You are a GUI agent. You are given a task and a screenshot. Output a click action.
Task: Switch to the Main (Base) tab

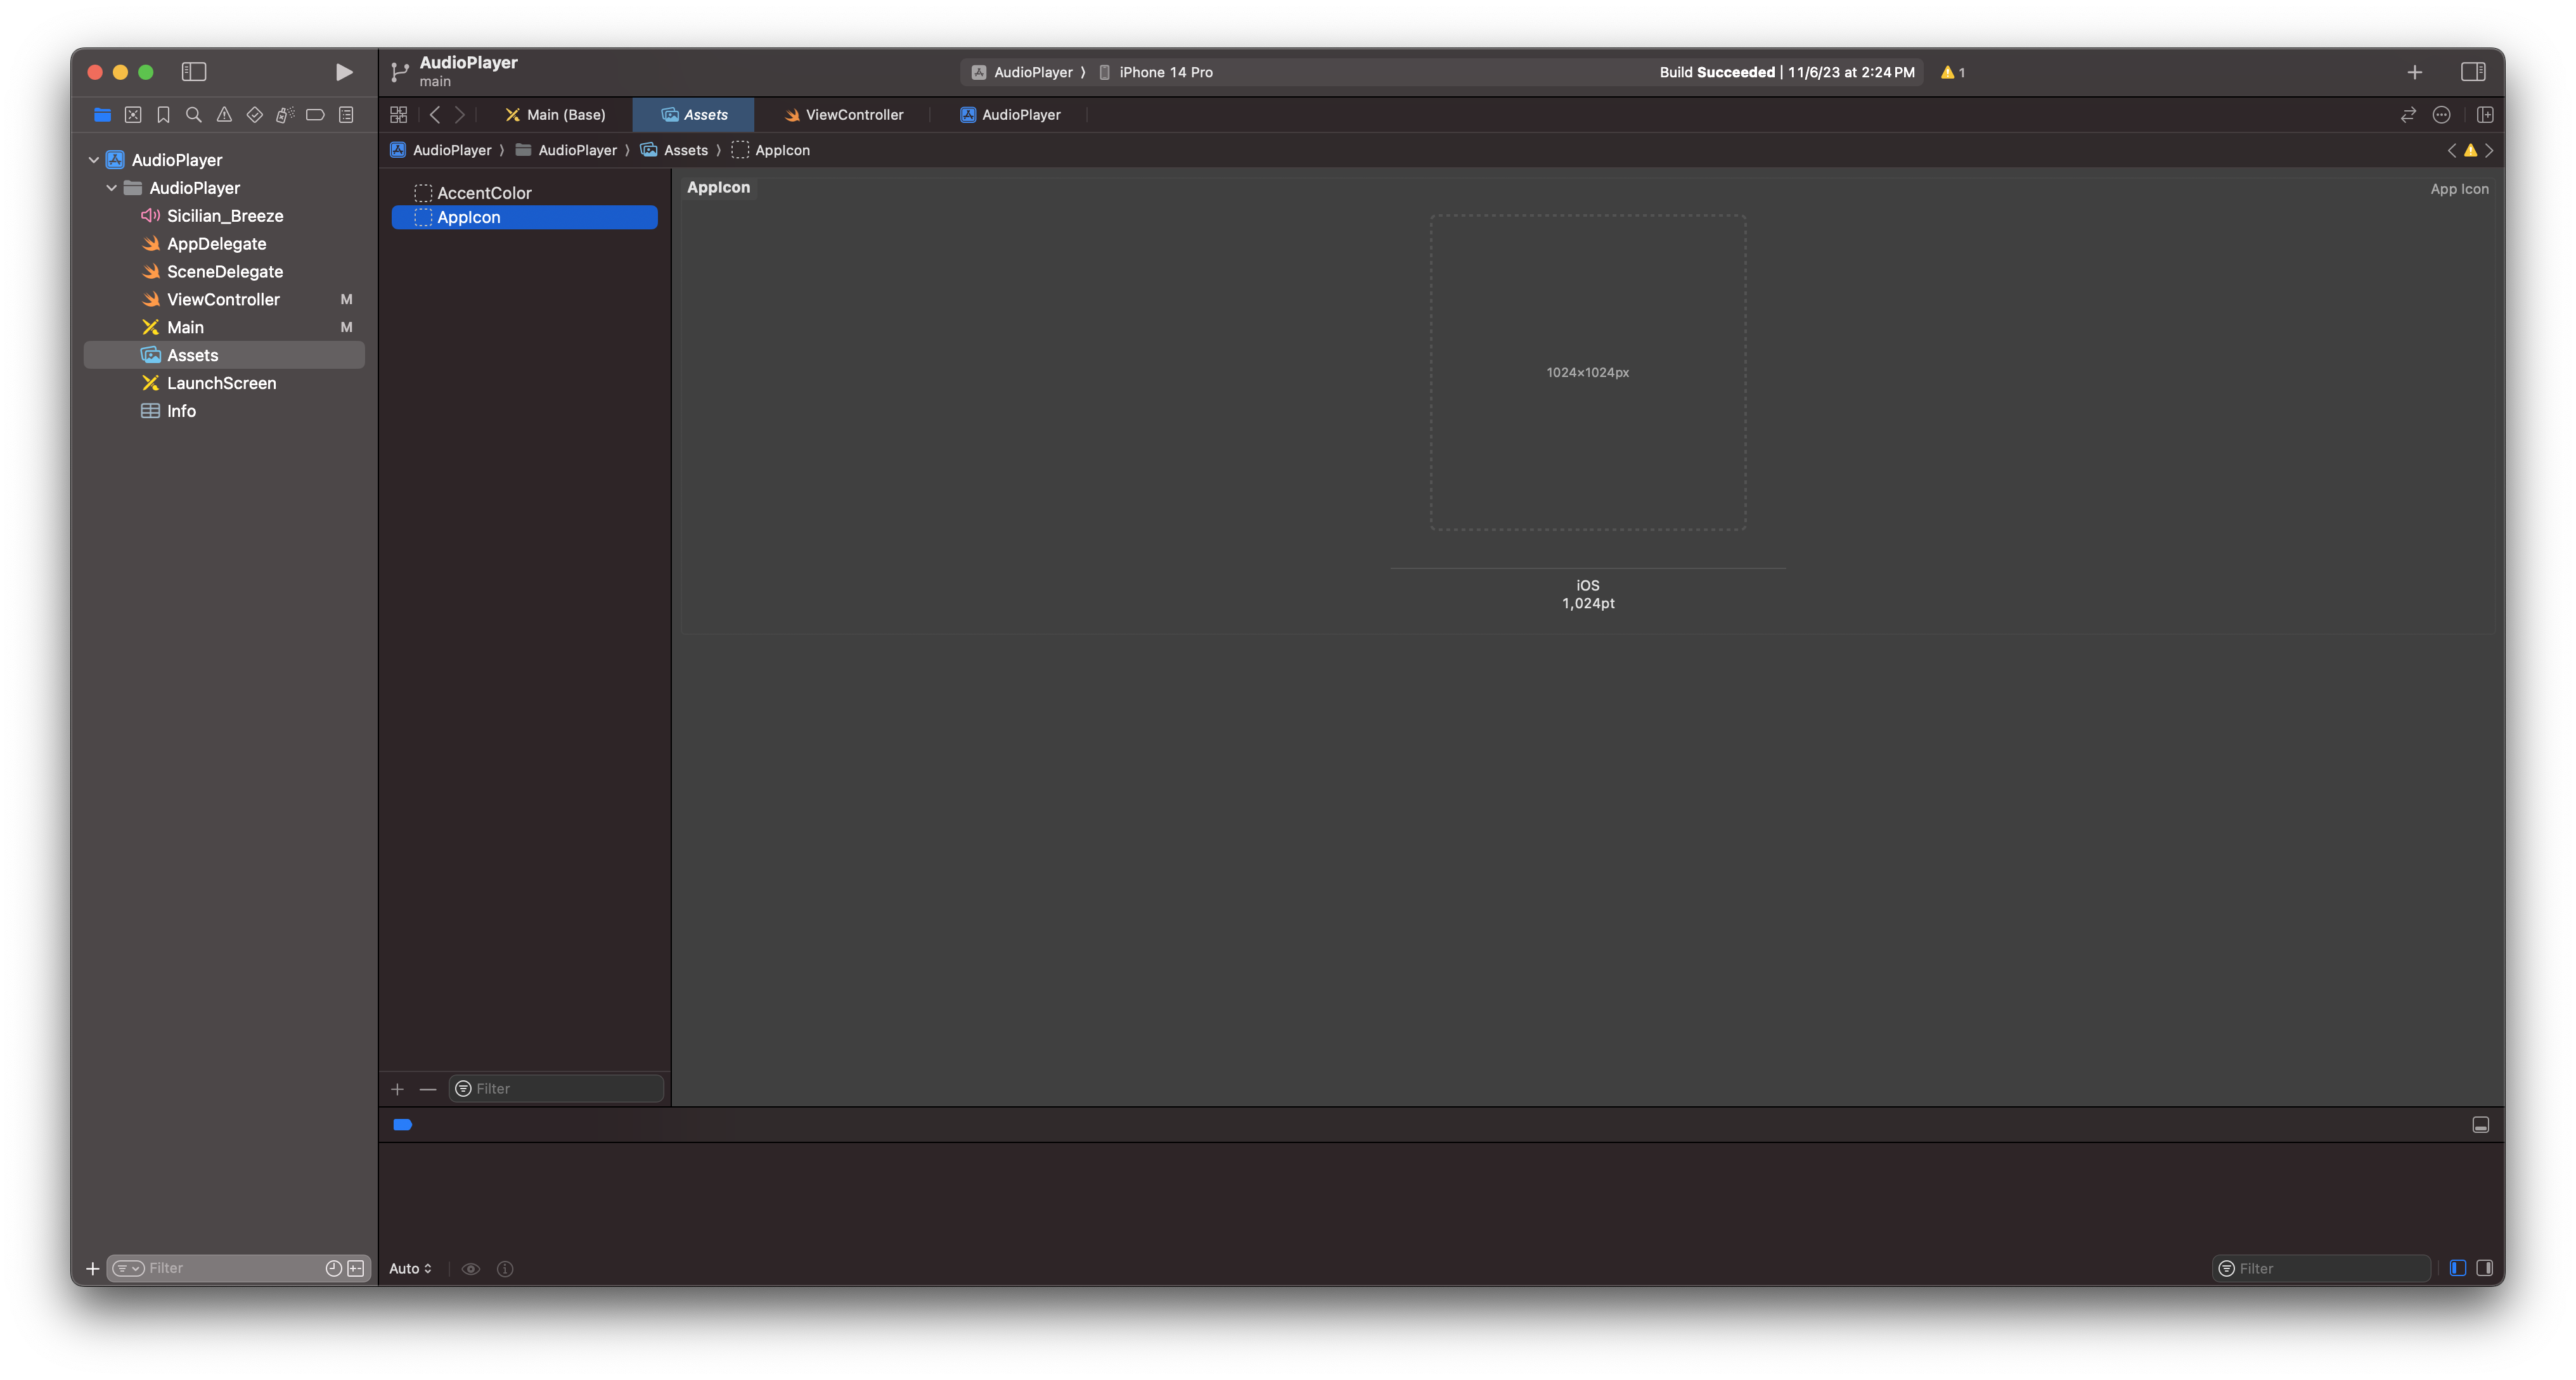[555, 115]
